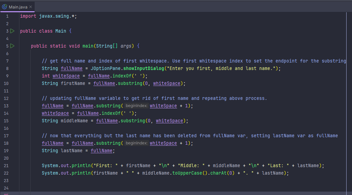Screen dimensions: 352x195
Task: Click the firstName variable on line 10
Action: click(x=73, y=84)
